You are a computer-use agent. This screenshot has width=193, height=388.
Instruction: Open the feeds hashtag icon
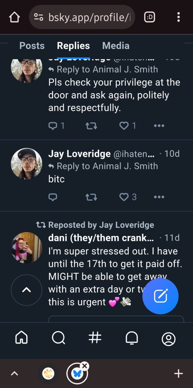[x=95, y=337]
